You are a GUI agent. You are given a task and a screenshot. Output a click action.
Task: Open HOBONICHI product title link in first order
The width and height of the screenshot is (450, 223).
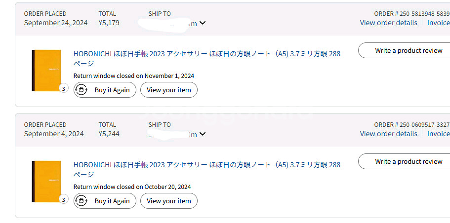pos(207,58)
